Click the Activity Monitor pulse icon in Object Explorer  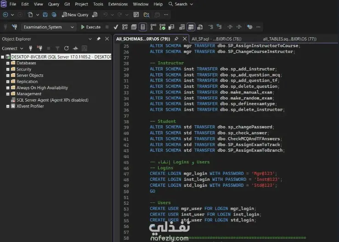pos(75,48)
